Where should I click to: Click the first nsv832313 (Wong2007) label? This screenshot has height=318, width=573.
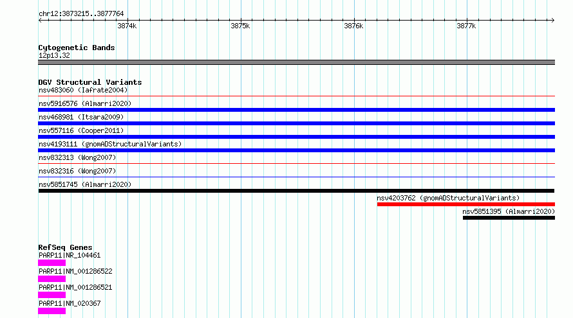[77, 157]
